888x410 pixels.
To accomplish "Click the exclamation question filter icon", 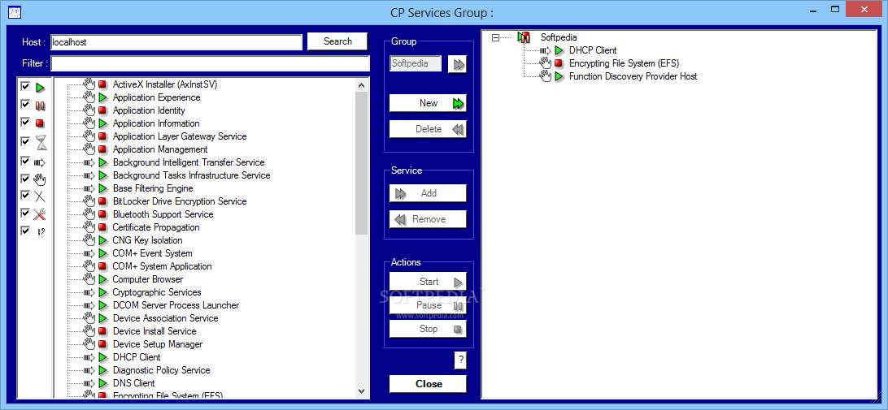I will (x=41, y=232).
